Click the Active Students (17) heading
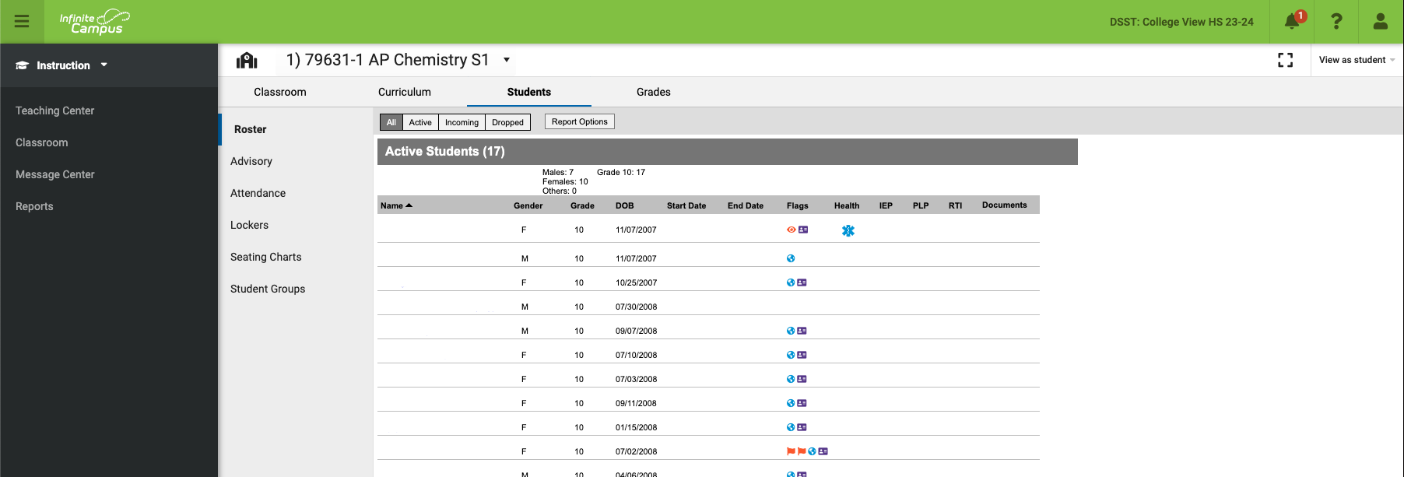The height and width of the screenshot is (477, 1404). [x=444, y=151]
